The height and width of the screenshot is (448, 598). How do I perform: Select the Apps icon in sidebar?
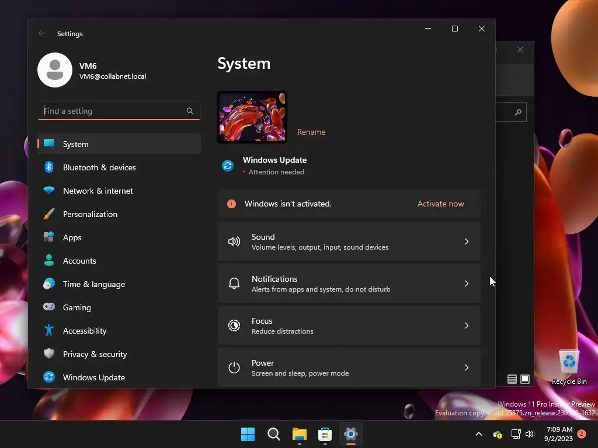(49, 237)
